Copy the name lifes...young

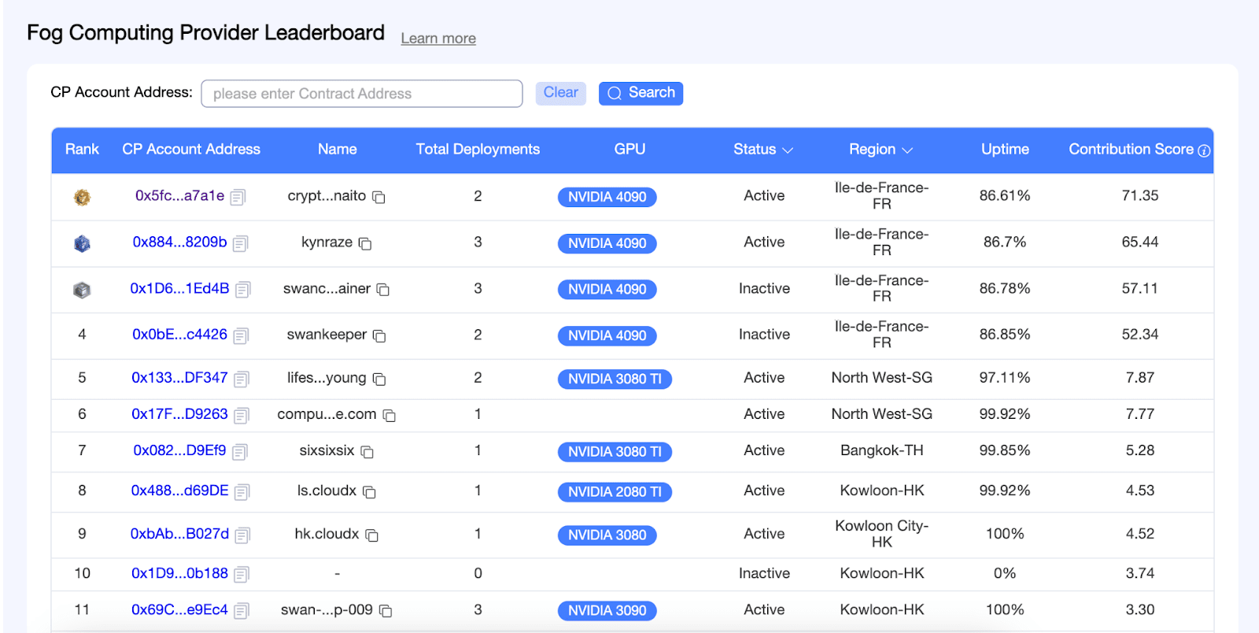(379, 379)
